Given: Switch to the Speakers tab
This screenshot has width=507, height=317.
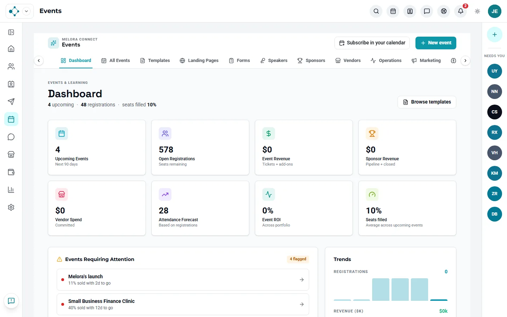Looking at the screenshot, I should tap(274, 61).
